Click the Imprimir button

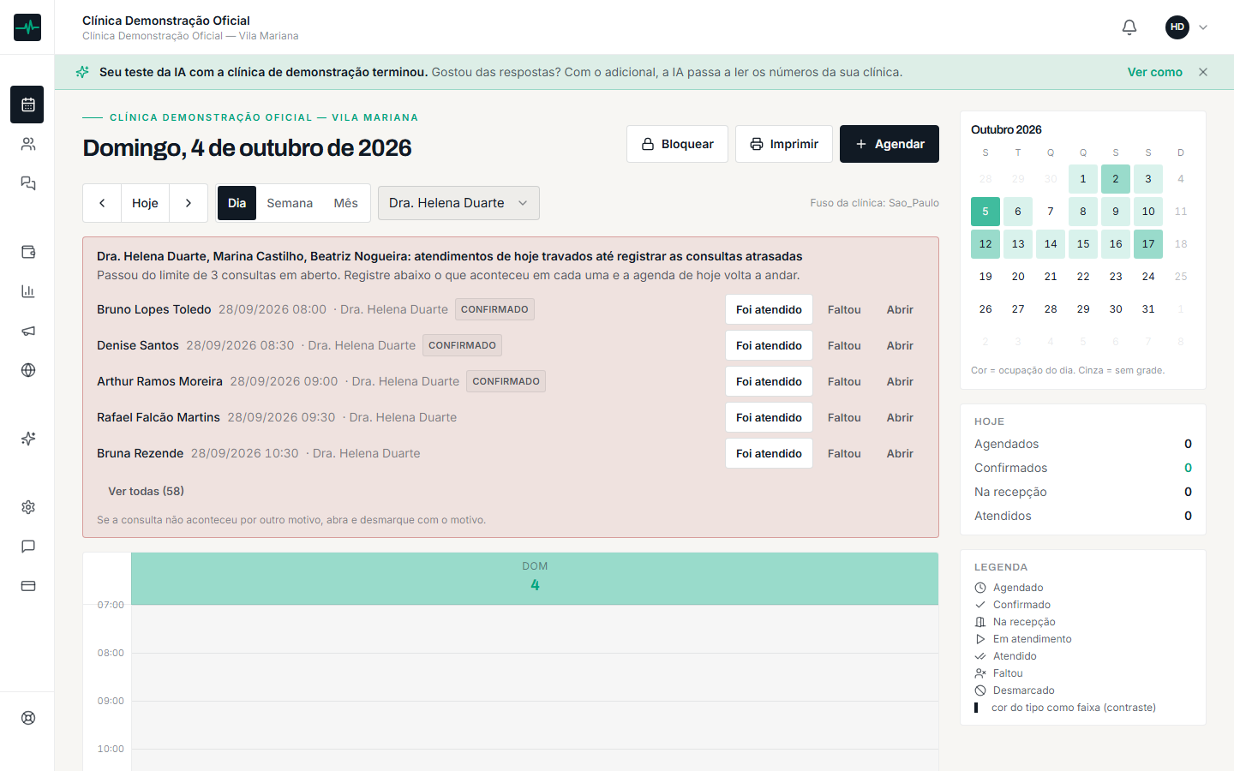[784, 144]
